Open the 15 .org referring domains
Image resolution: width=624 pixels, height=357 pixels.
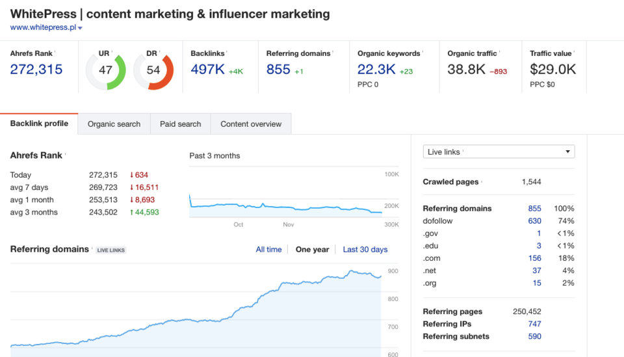[x=537, y=283]
